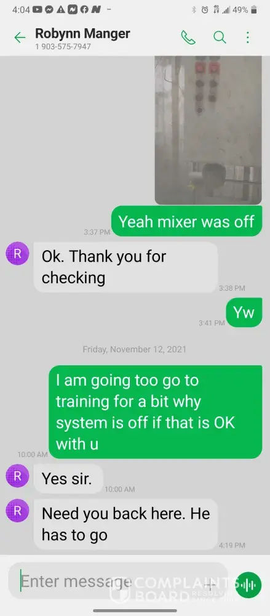Tap the 'going too go to training' message

[x=156, y=412]
